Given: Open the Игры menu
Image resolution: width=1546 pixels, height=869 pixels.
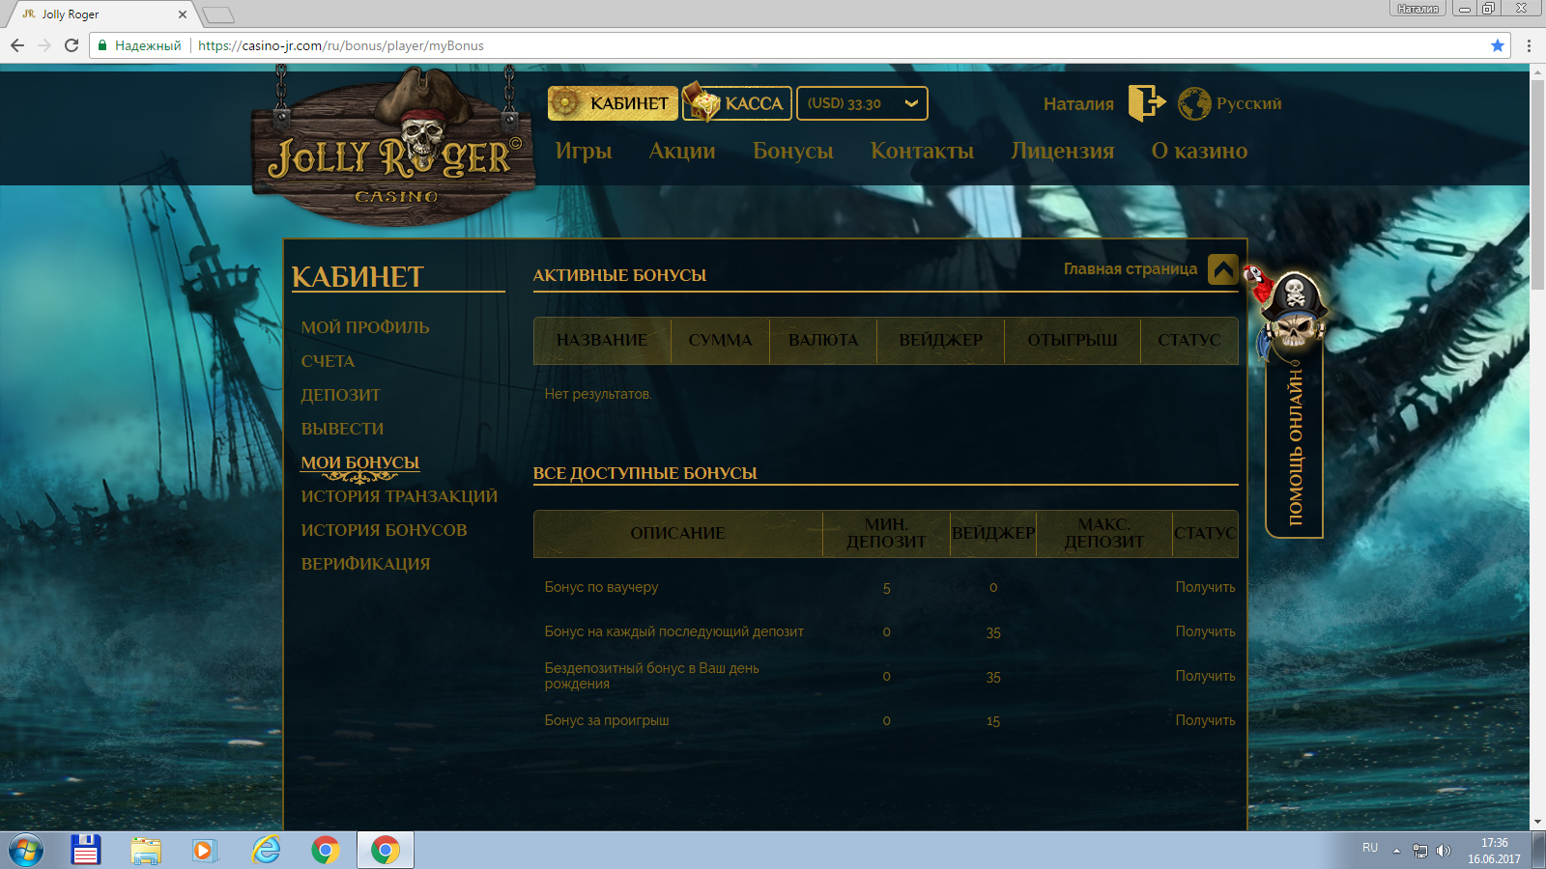Looking at the screenshot, I should [584, 151].
